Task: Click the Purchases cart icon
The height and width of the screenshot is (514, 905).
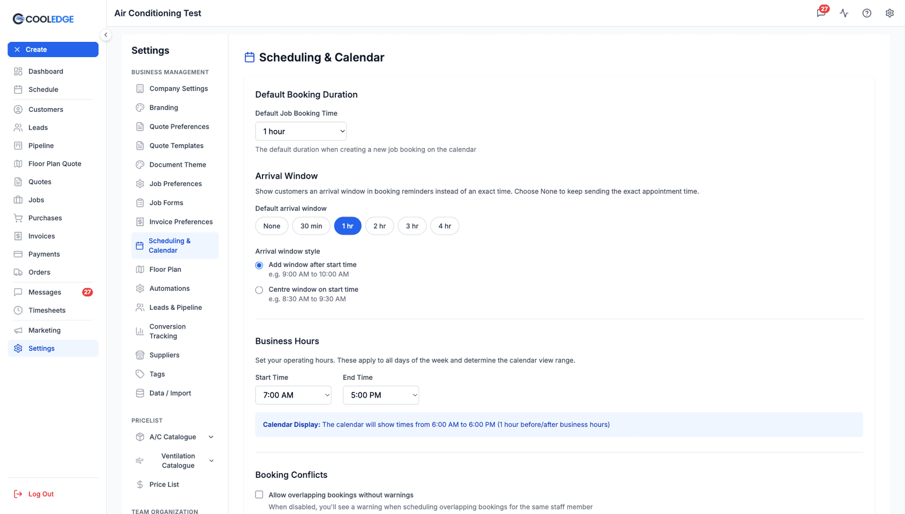Action: (18, 218)
